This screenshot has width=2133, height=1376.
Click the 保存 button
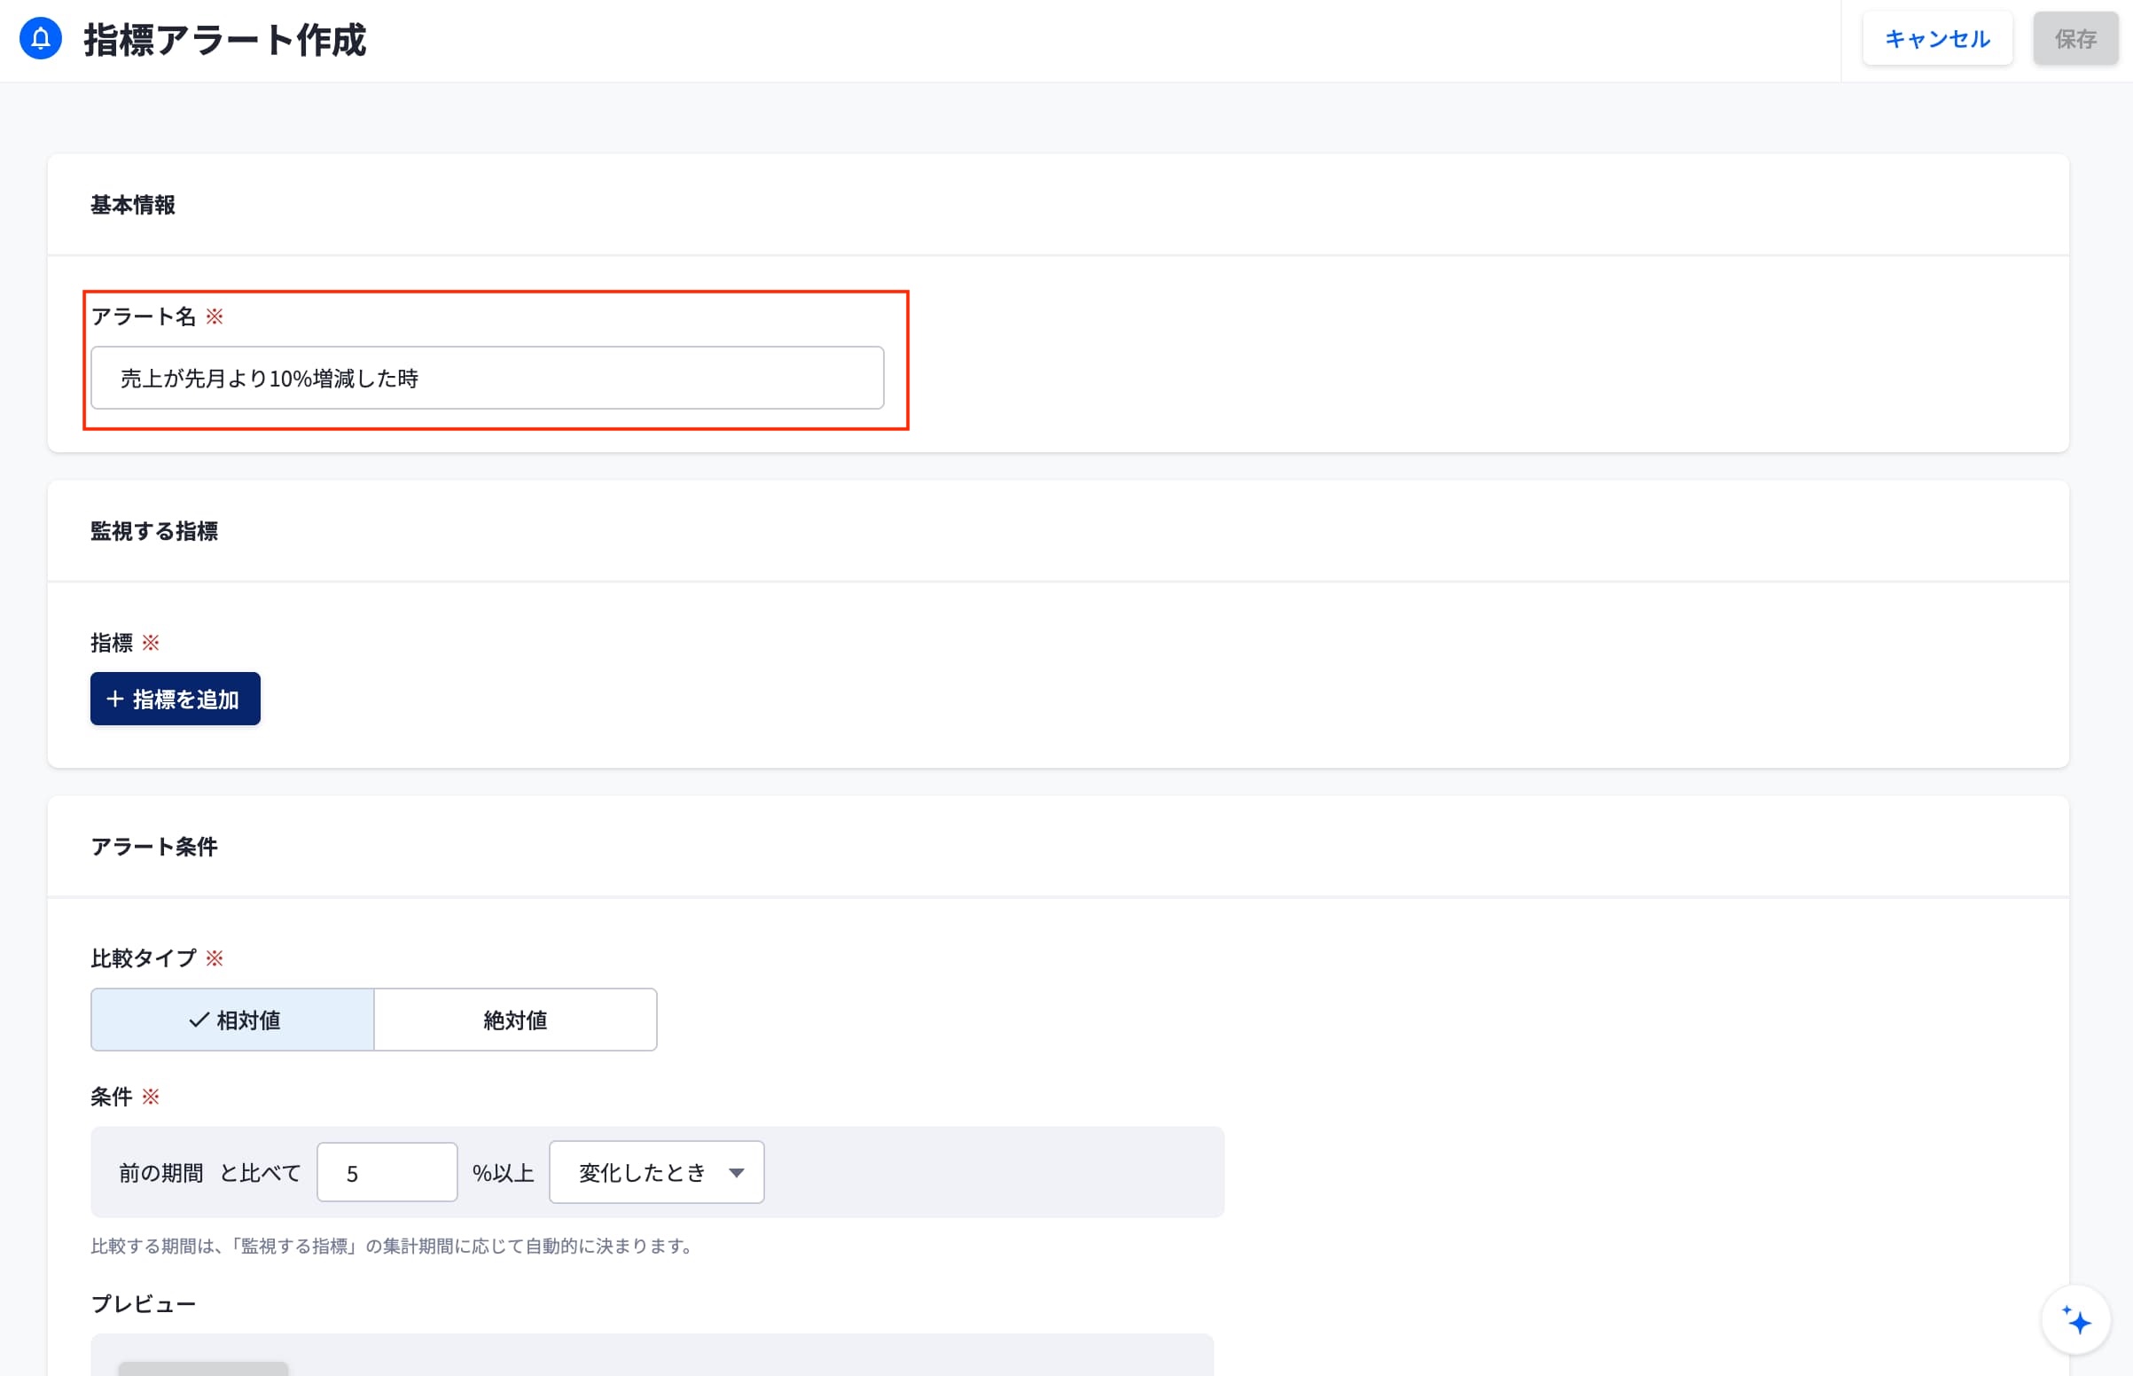coord(2076,38)
